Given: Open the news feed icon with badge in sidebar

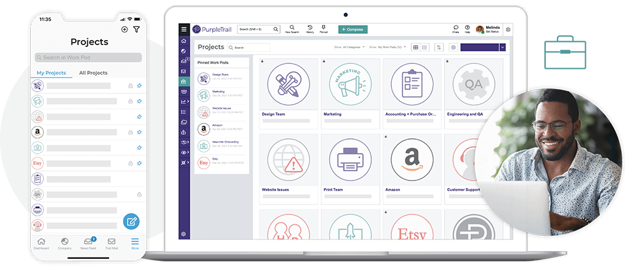Looking at the screenshot, I should pos(184,61).
